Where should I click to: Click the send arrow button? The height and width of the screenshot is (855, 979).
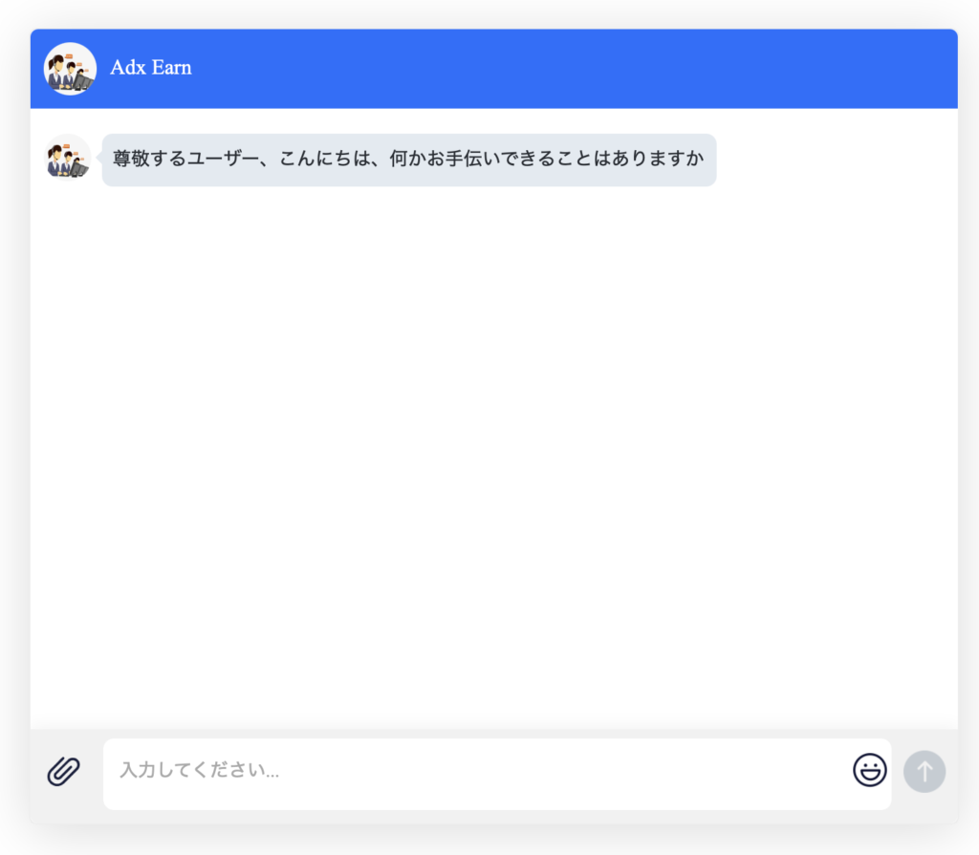925,771
